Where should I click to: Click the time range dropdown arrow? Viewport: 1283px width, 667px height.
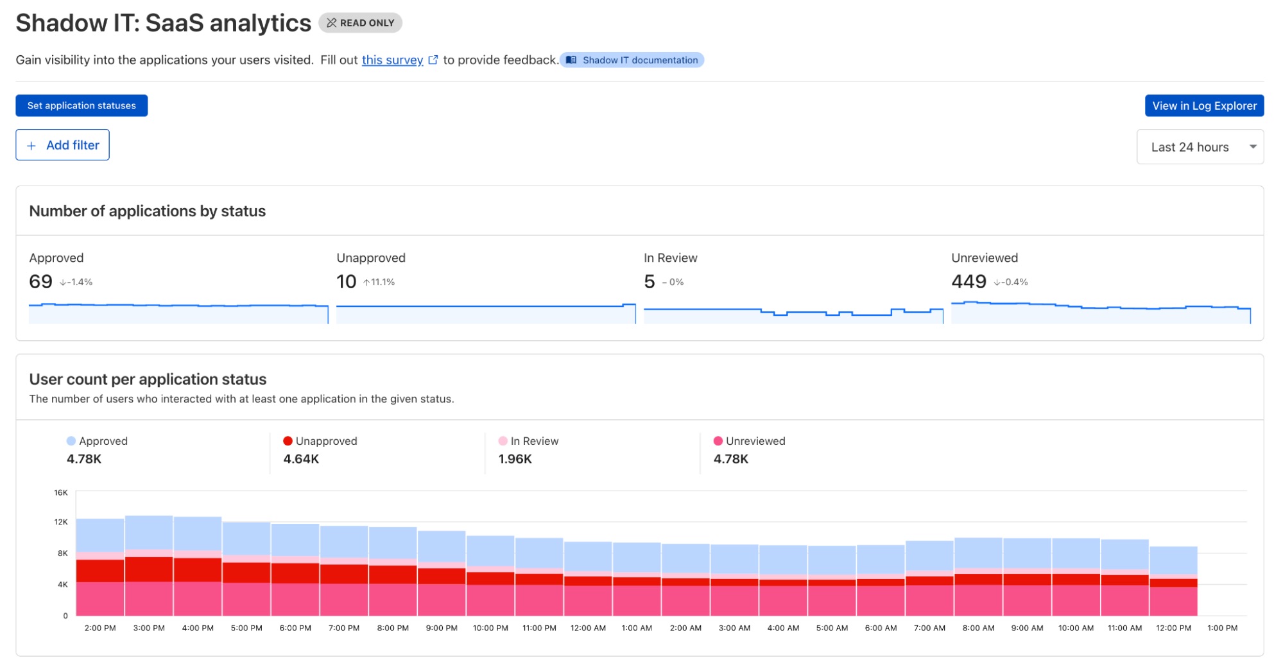[1252, 147]
